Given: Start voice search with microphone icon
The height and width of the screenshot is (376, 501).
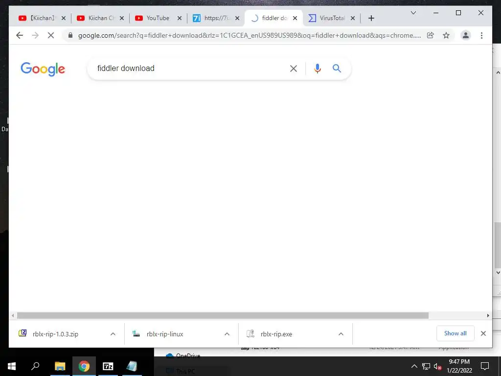Looking at the screenshot, I should click(317, 69).
